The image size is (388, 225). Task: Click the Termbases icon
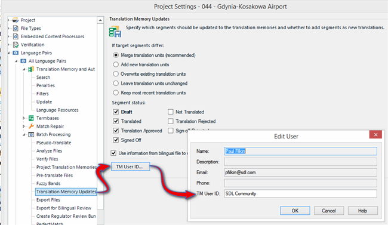pyautogui.click(x=31, y=118)
